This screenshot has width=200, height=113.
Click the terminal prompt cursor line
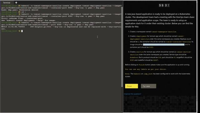click(x=12, y=31)
